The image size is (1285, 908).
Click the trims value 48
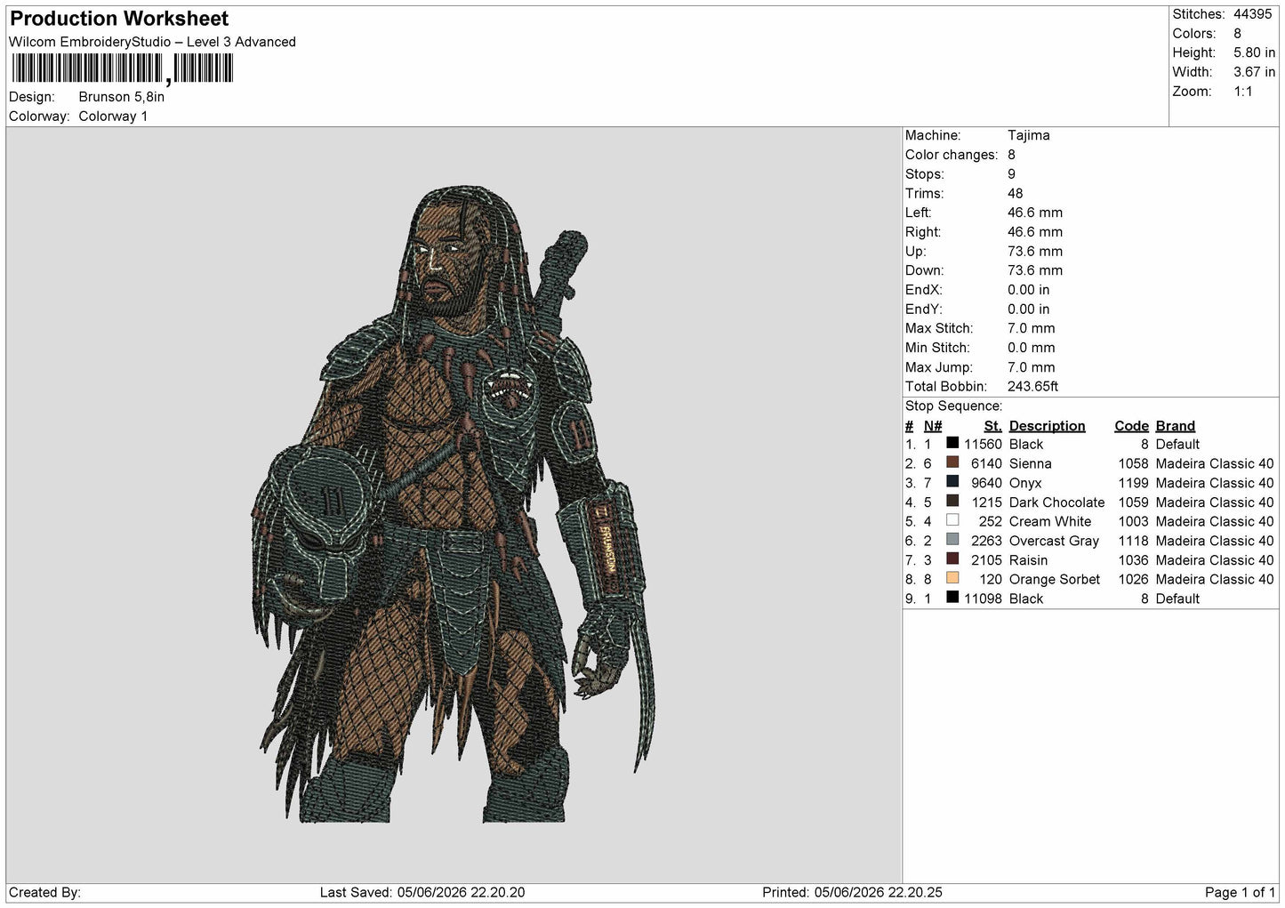(1015, 193)
